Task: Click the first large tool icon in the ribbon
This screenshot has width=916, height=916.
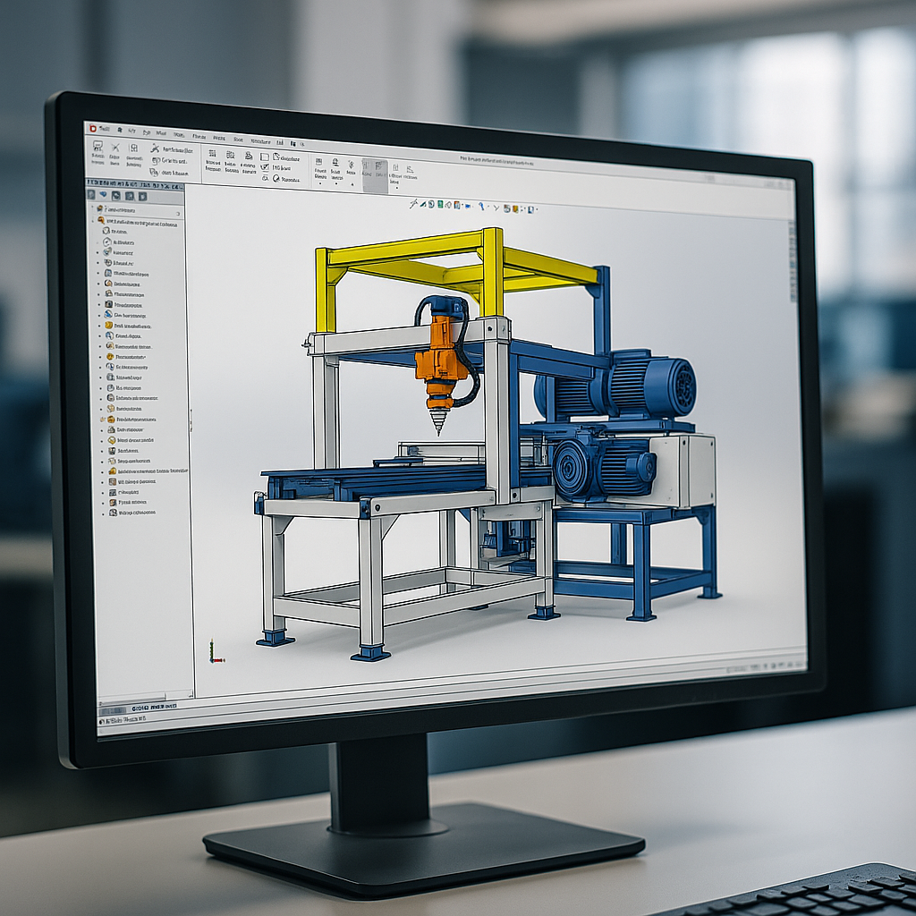Action: point(97,147)
